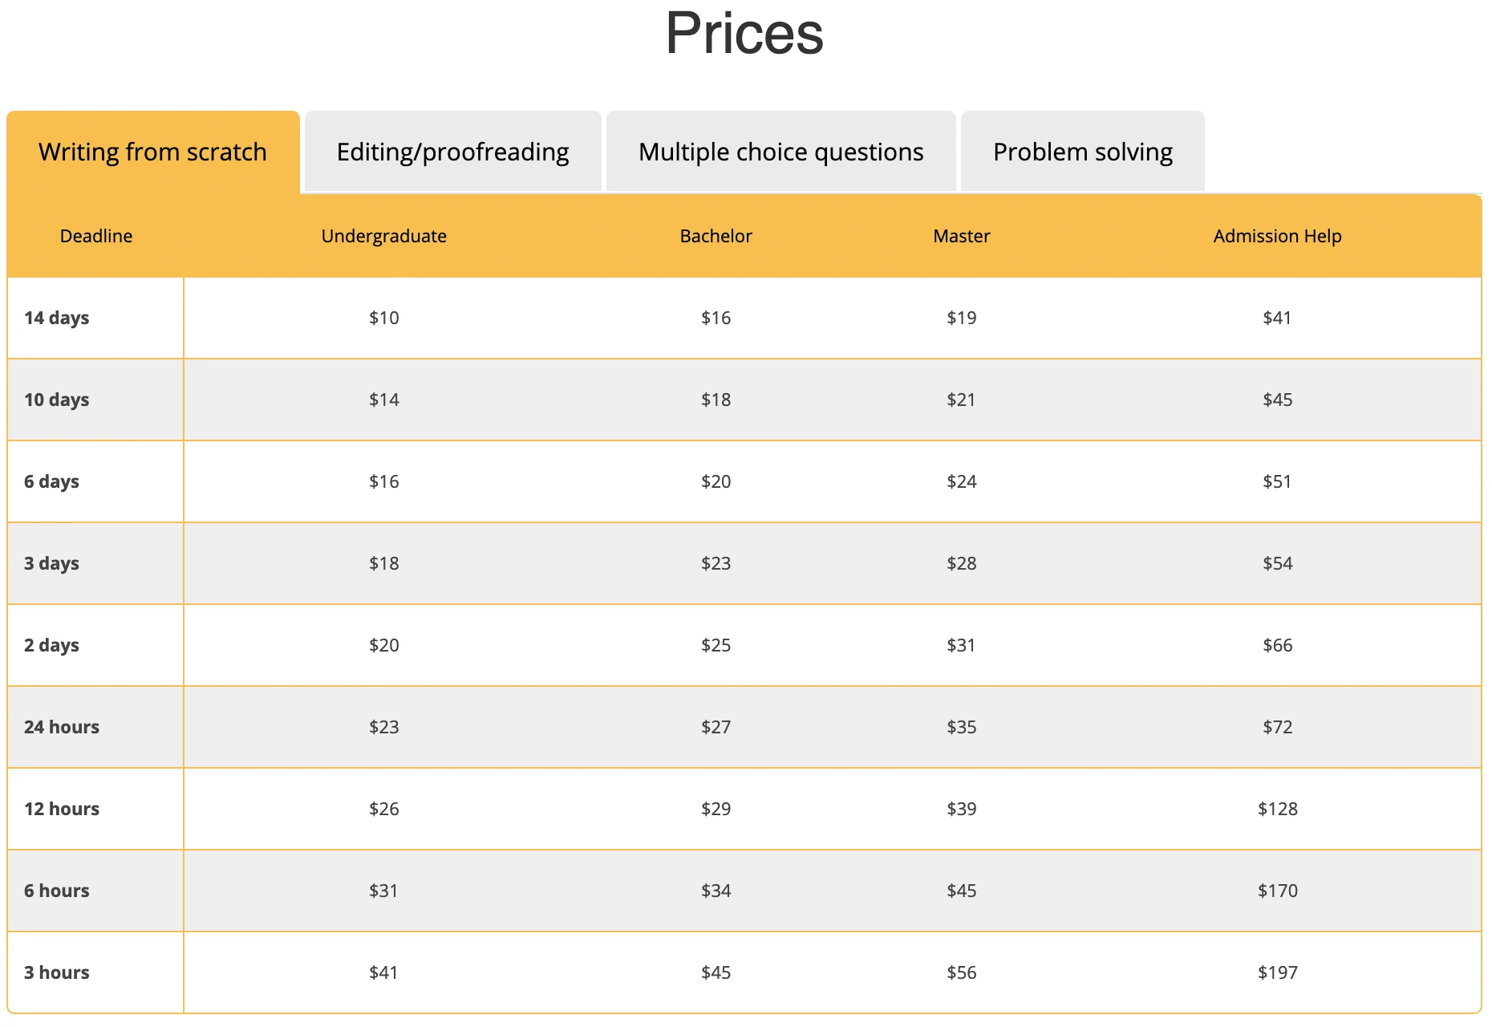
Task: Click the Admission Help column header
Action: 1276,236
